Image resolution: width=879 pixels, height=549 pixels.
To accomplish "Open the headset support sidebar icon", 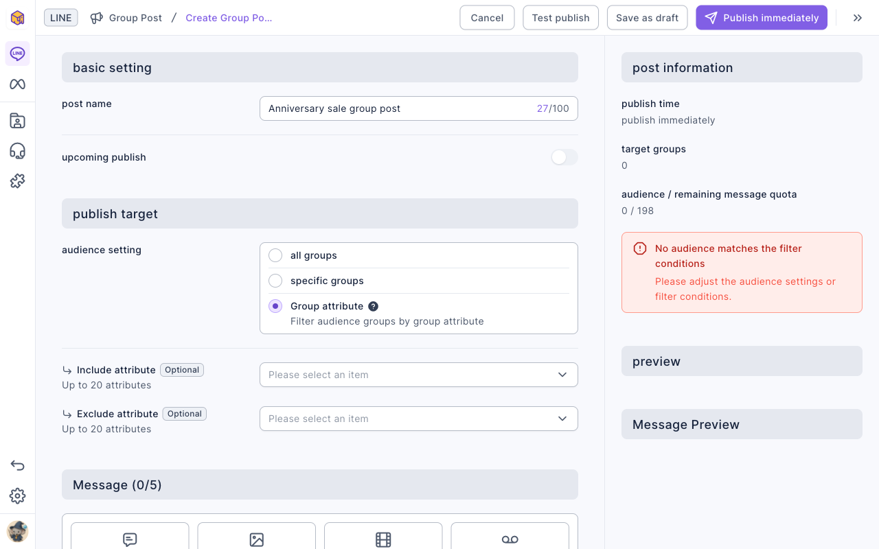I will point(17,151).
